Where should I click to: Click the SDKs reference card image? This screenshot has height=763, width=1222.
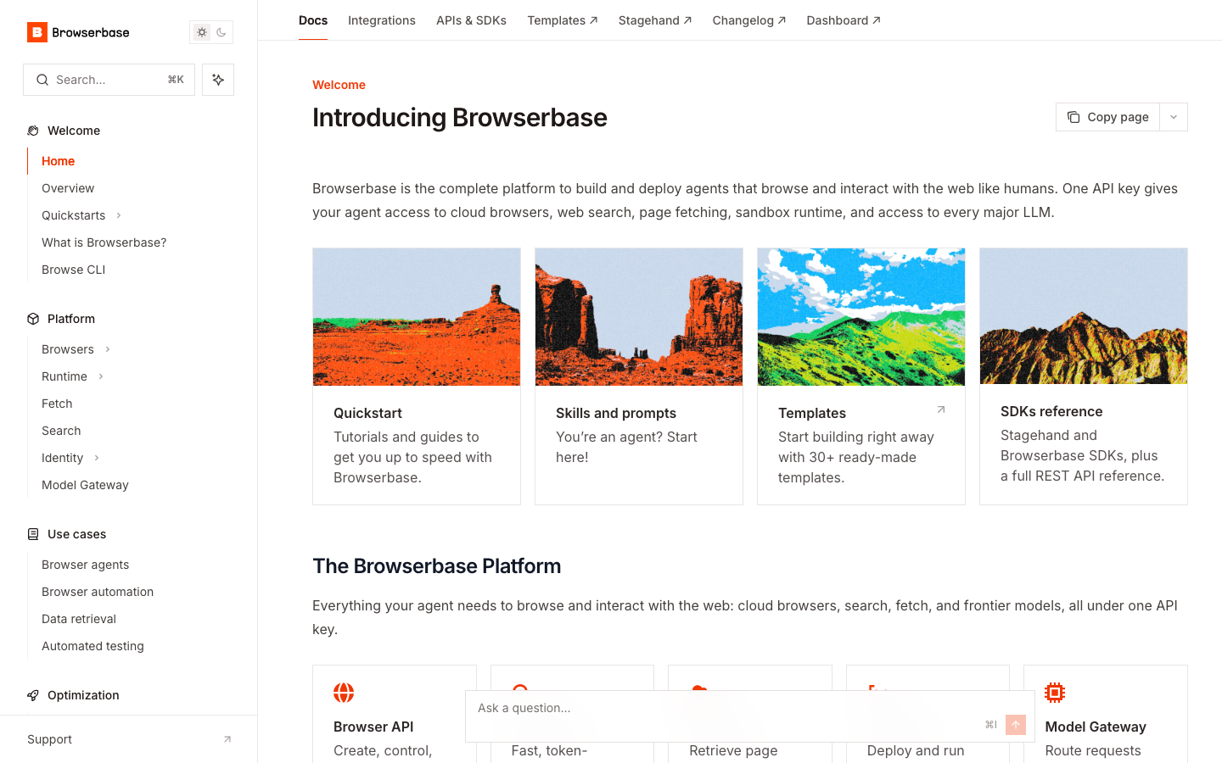(x=1084, y=316)
